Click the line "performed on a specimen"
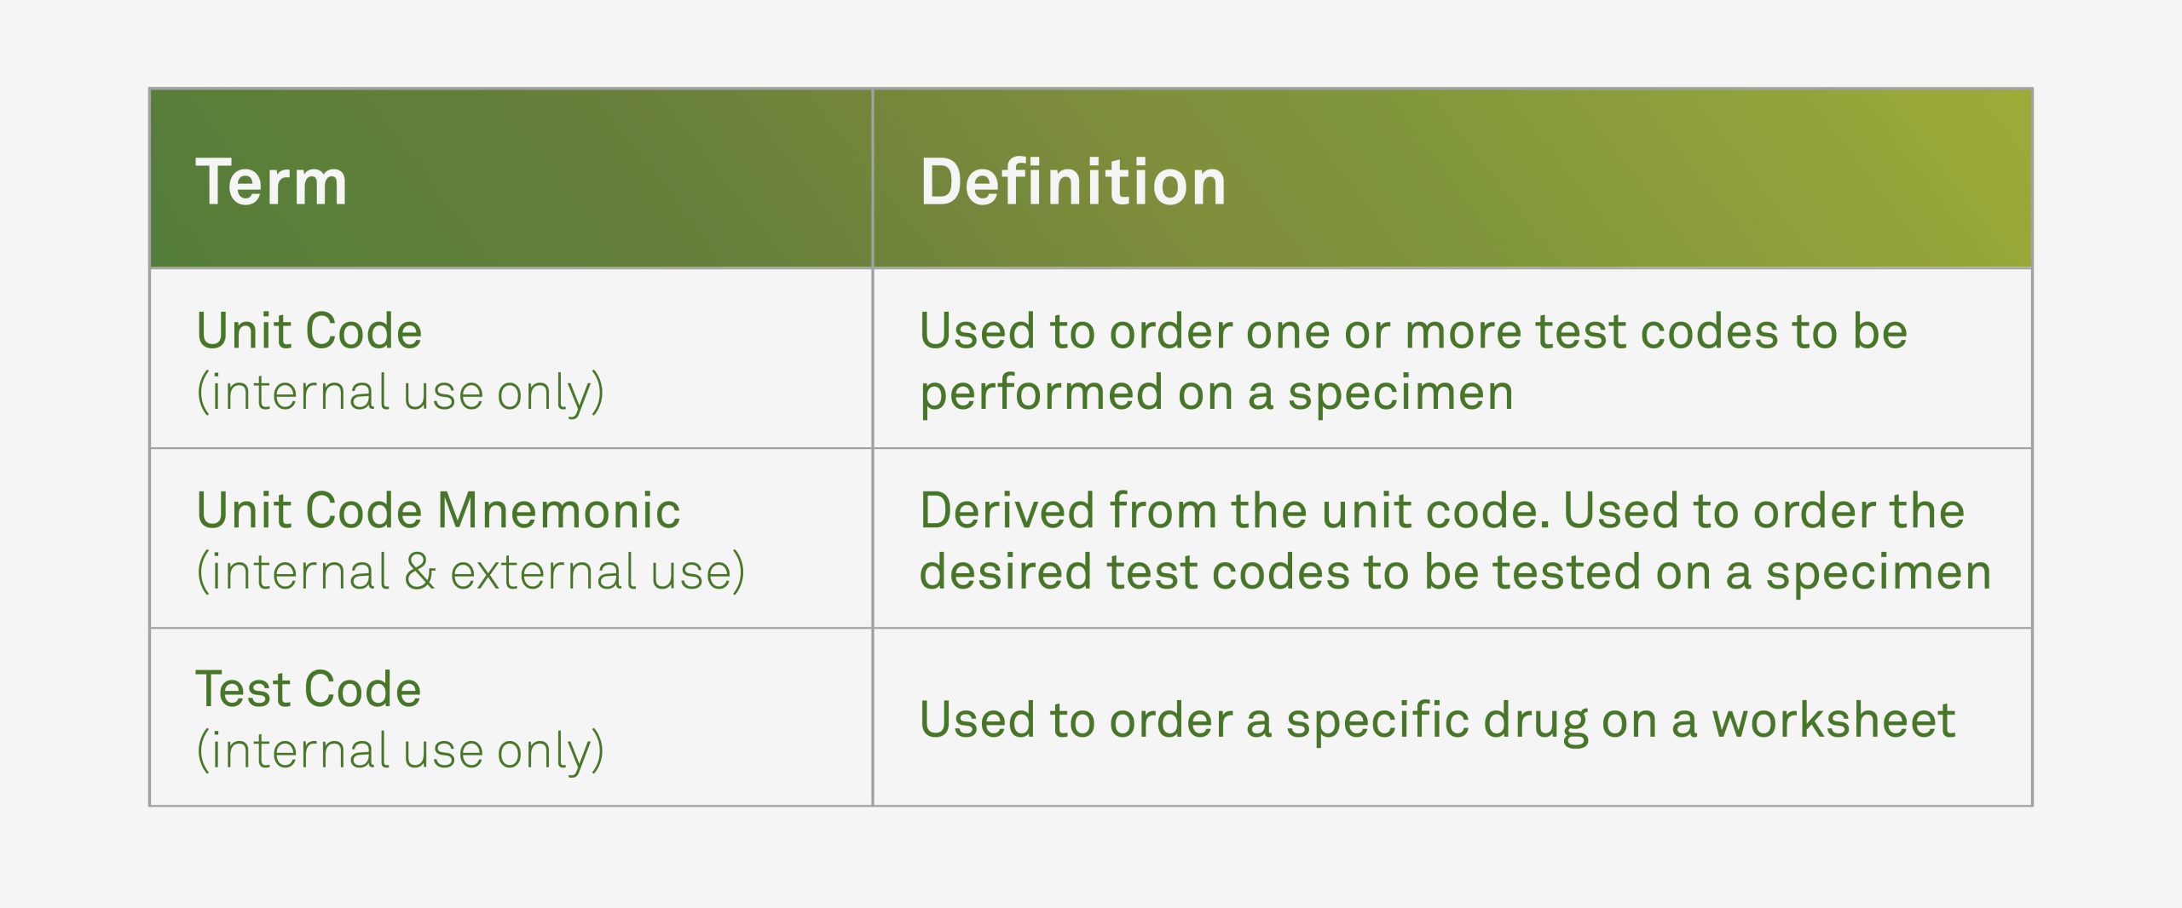Viewport: 2182px width, 908px height. click(1216, 393)
